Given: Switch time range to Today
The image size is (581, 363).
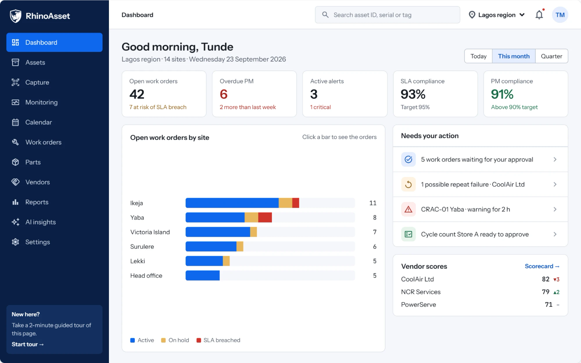Looking at the screenshot, I should coord(478,56).
